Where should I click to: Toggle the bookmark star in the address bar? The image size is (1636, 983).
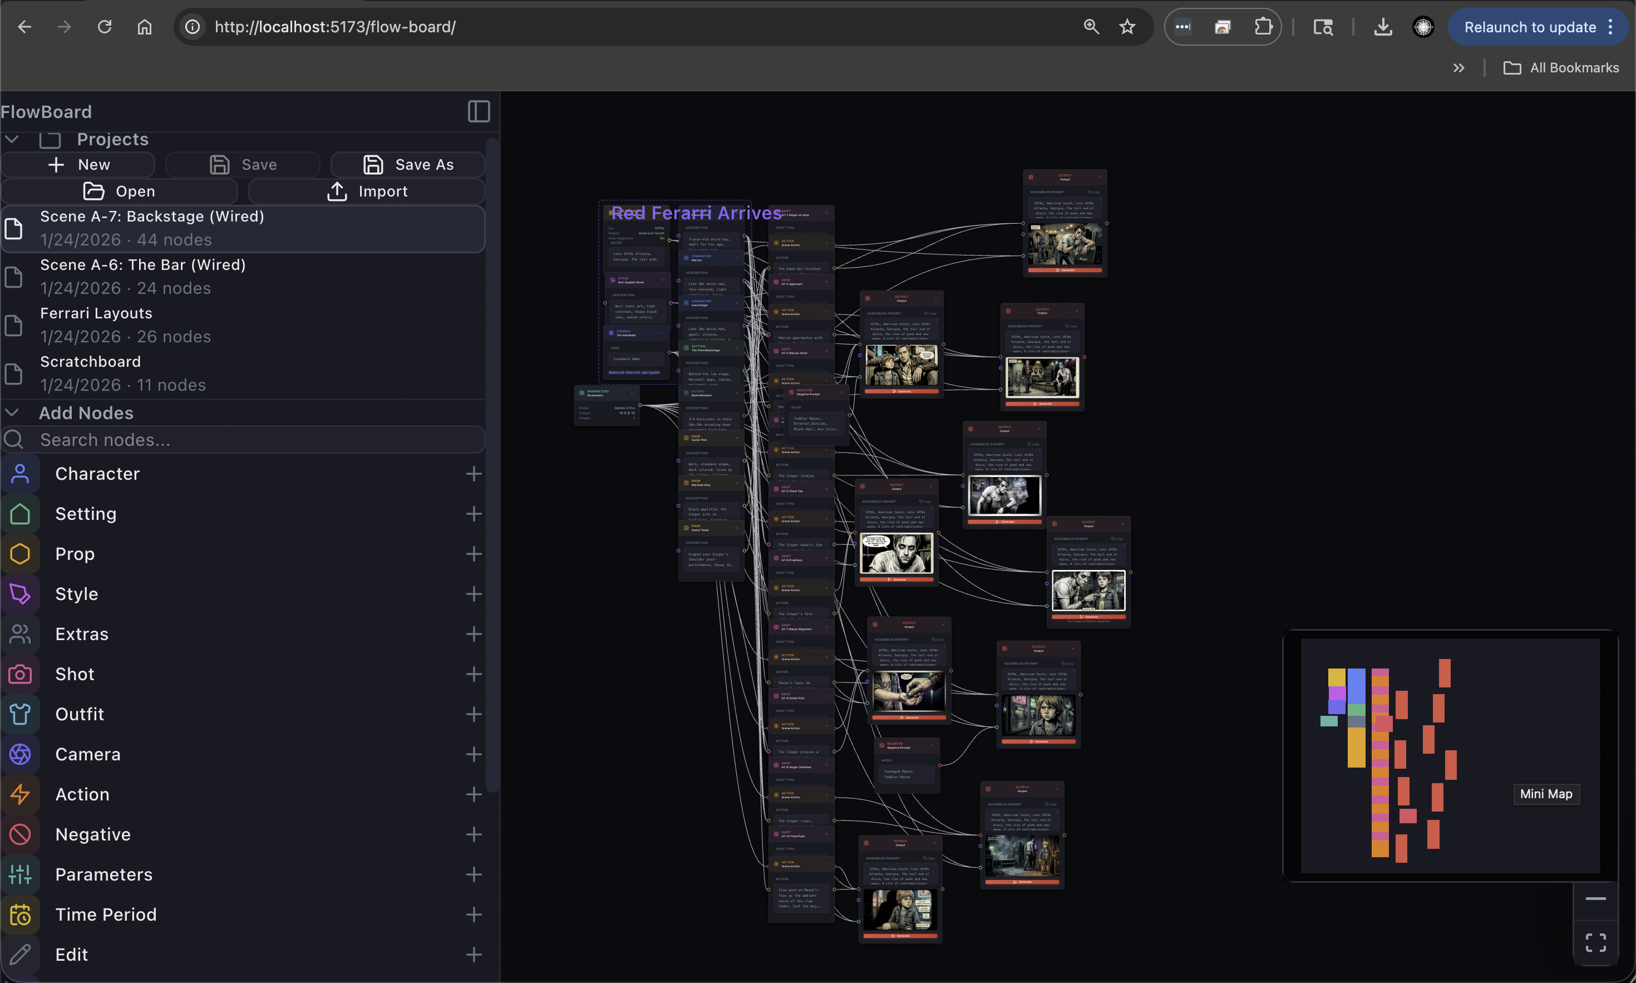tap(1126, 27)
